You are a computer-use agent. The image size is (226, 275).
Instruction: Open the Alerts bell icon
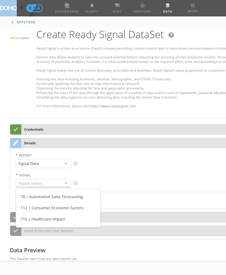point(92,6)
